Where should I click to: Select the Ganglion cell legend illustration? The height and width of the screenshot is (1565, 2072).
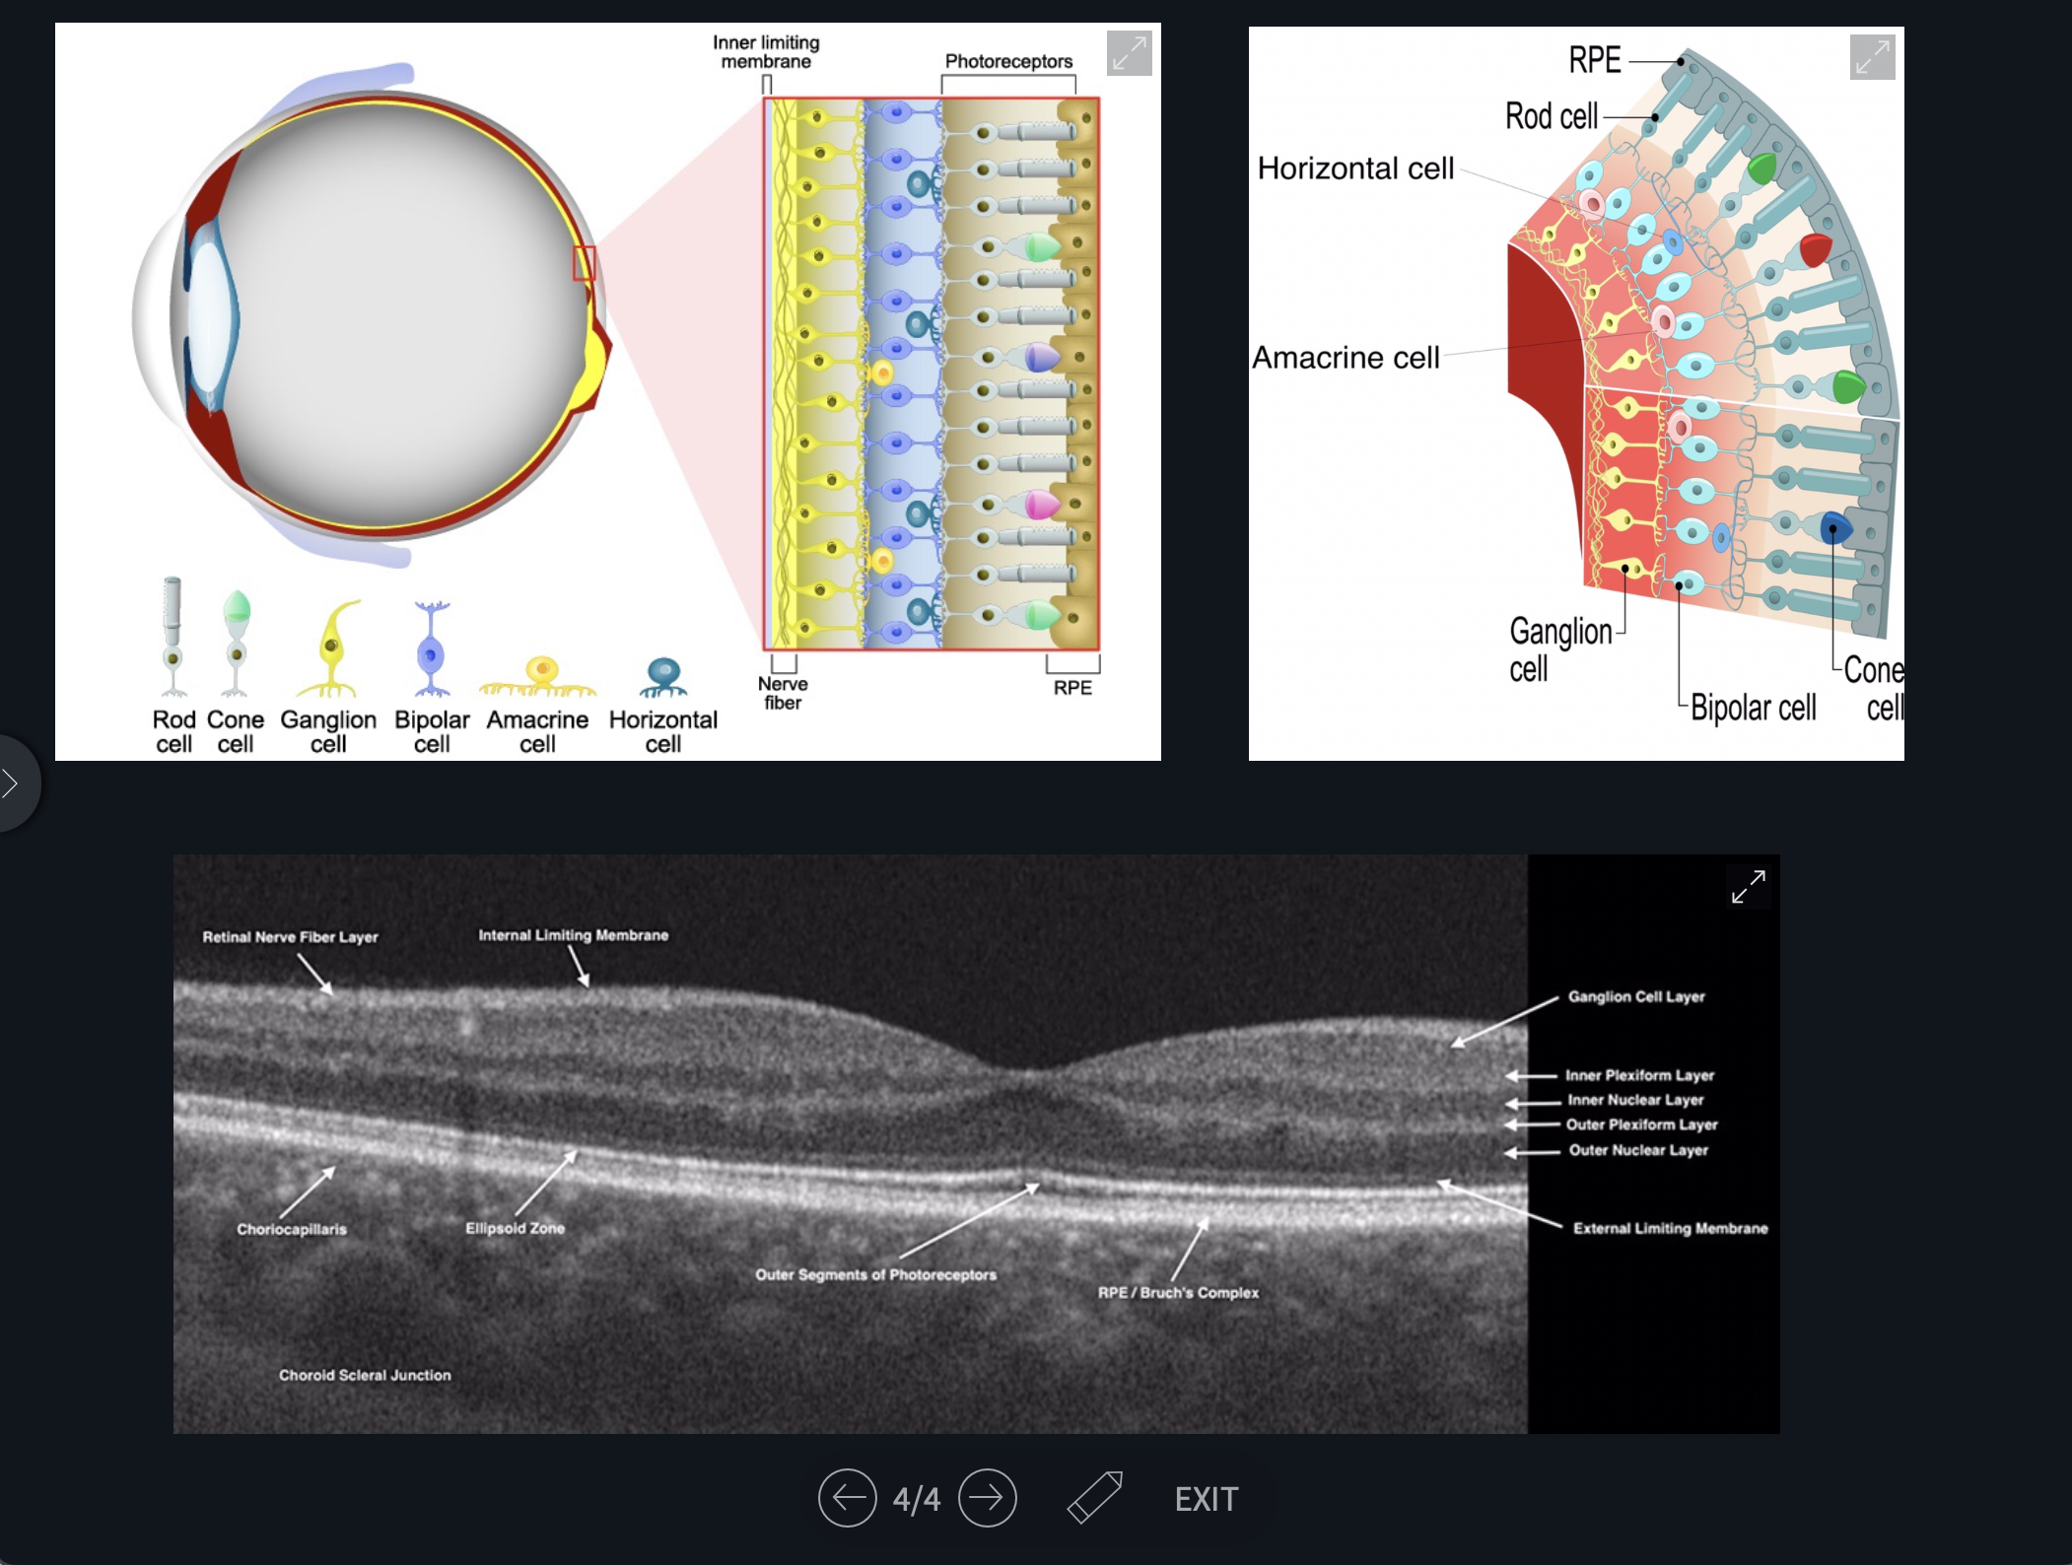tap(330, 650)
